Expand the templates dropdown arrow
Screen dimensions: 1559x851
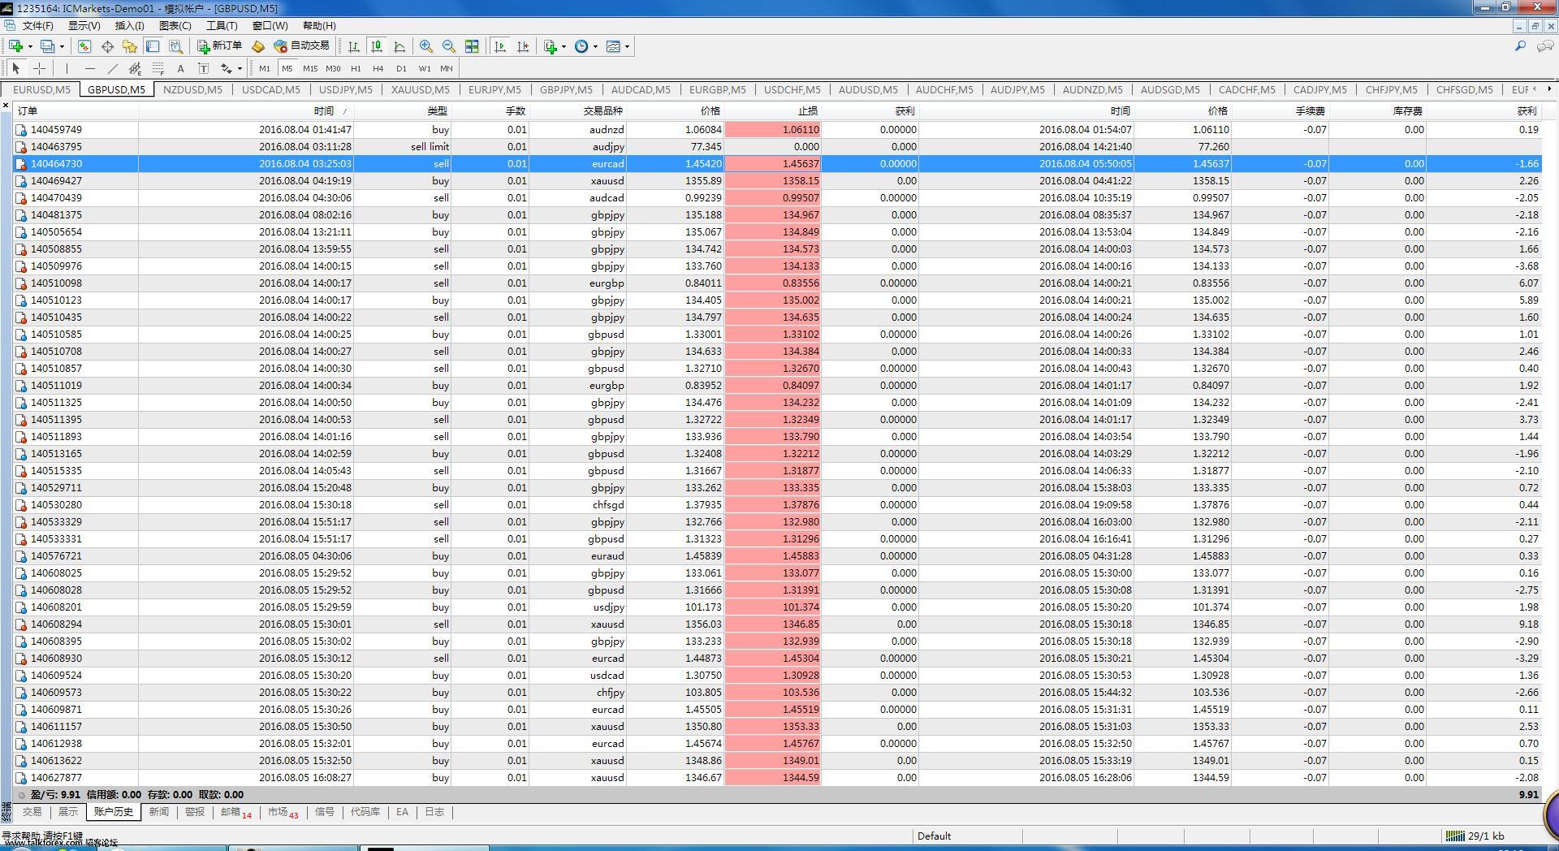click(x=627, y=46)
